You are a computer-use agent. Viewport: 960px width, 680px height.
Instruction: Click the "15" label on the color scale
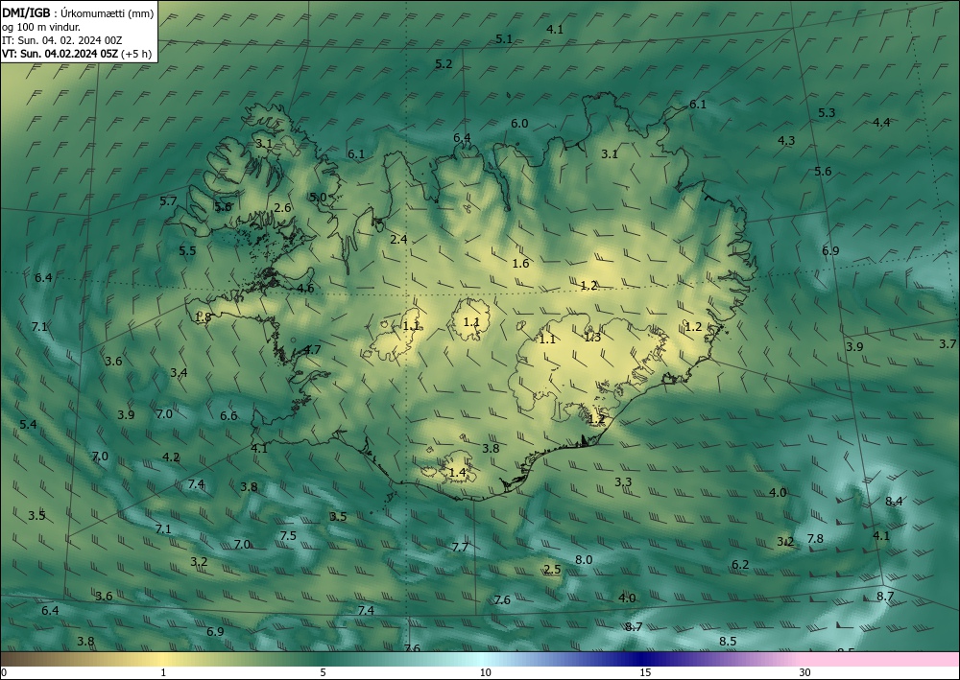(x=645, y=673)
